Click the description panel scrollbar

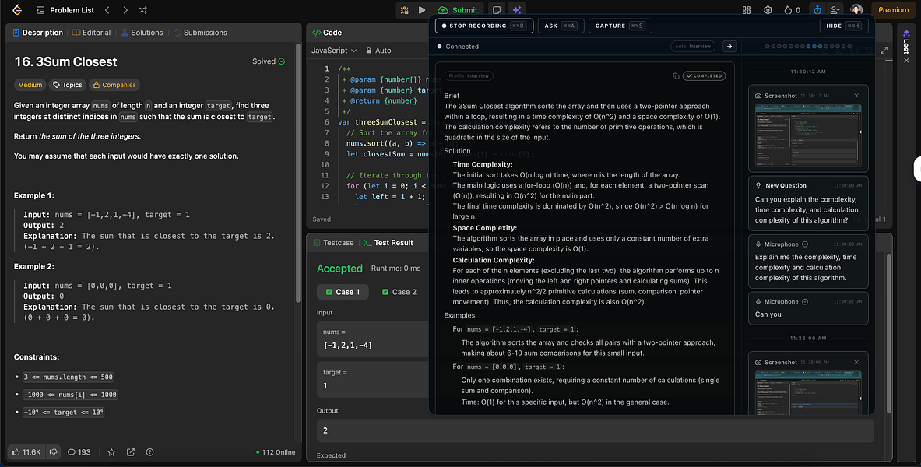(x=297, y=174)
